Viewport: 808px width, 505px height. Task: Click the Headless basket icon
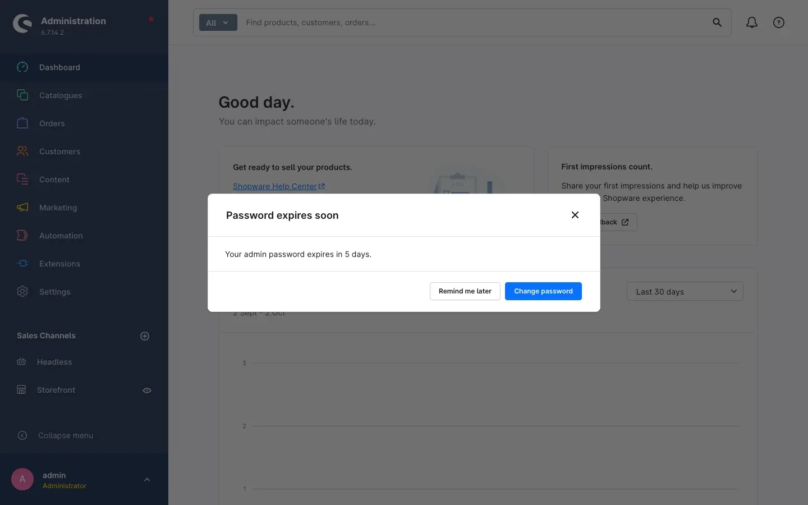(x=21, y=362)
